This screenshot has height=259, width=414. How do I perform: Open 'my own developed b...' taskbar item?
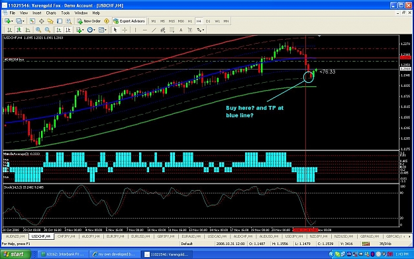[x=114, y=254]
